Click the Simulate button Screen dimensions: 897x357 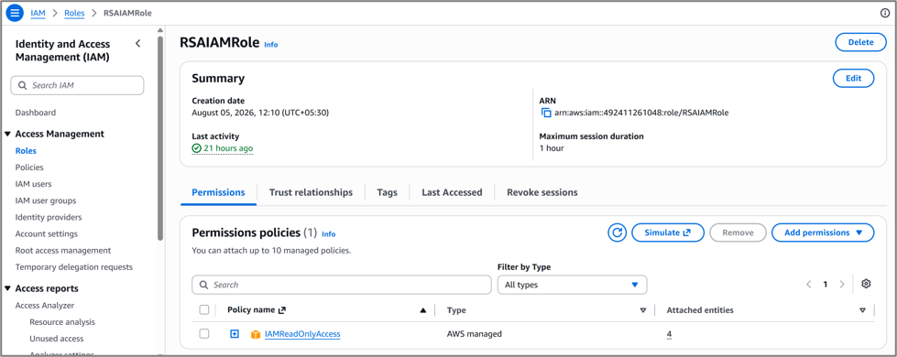point(668,233)
